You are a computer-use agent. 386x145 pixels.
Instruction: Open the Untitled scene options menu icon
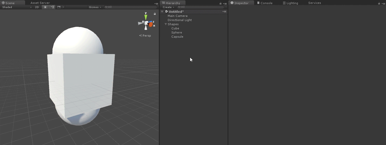point(224,12)
